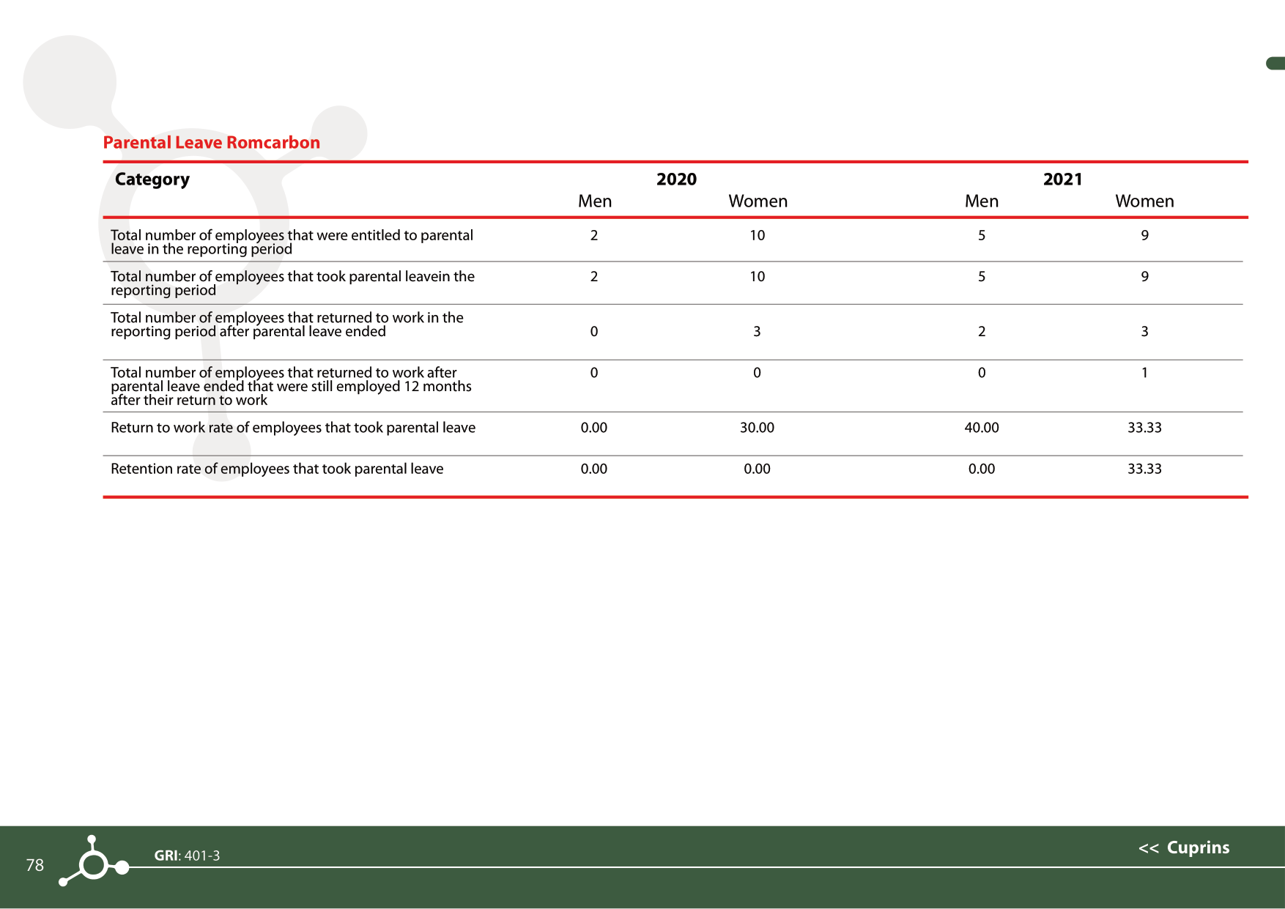Expand the 2020 year column header
Viewport: 1285px width, 909px height.
click(x=676, y=179)
